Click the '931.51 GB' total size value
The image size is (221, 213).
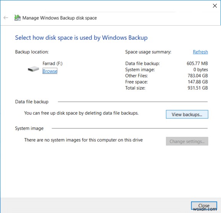click(198, 88)
